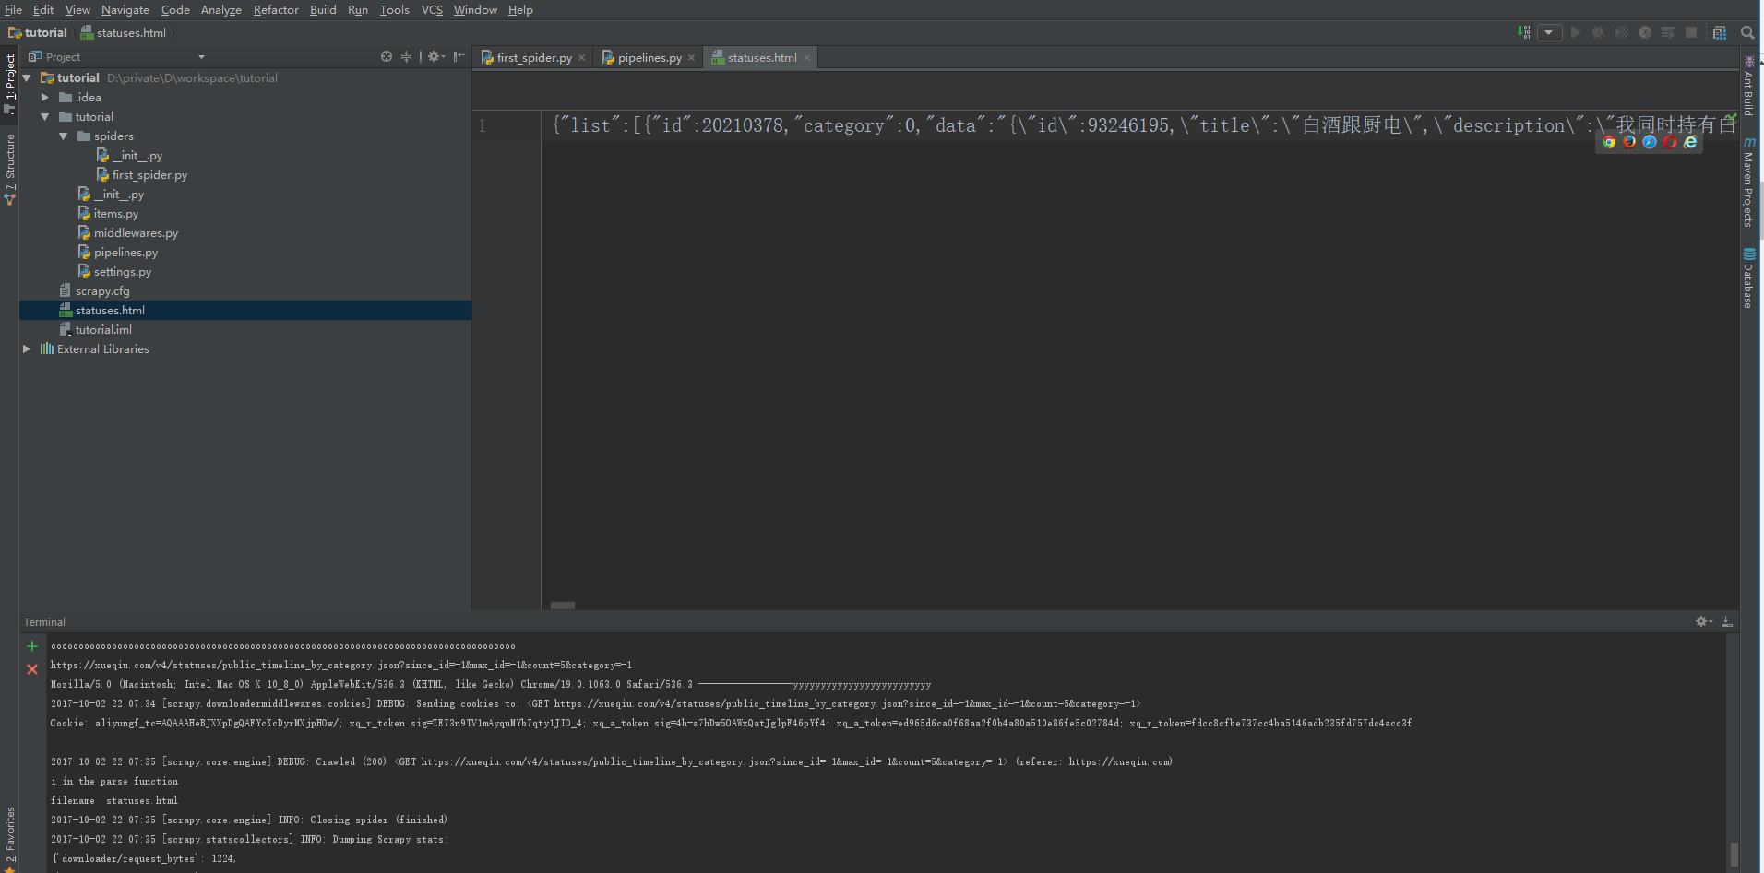The image size is (1764, 873).
Task: Click the Stop square button
Action: coord(1691,32)
